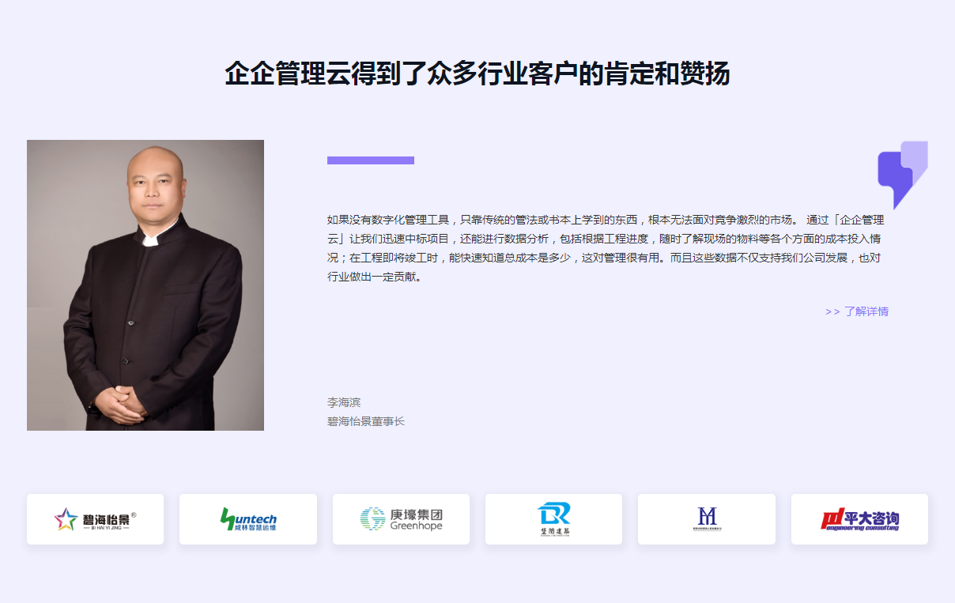Screen dimensions: 955x603
Task: Click the purple accent bar above the testimonial
Action: tap(371, 160)
